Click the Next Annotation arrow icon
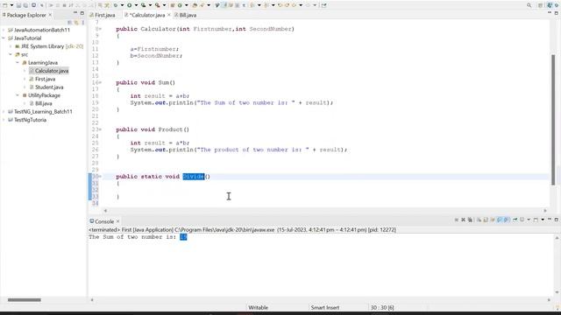 tap(252, 5)
